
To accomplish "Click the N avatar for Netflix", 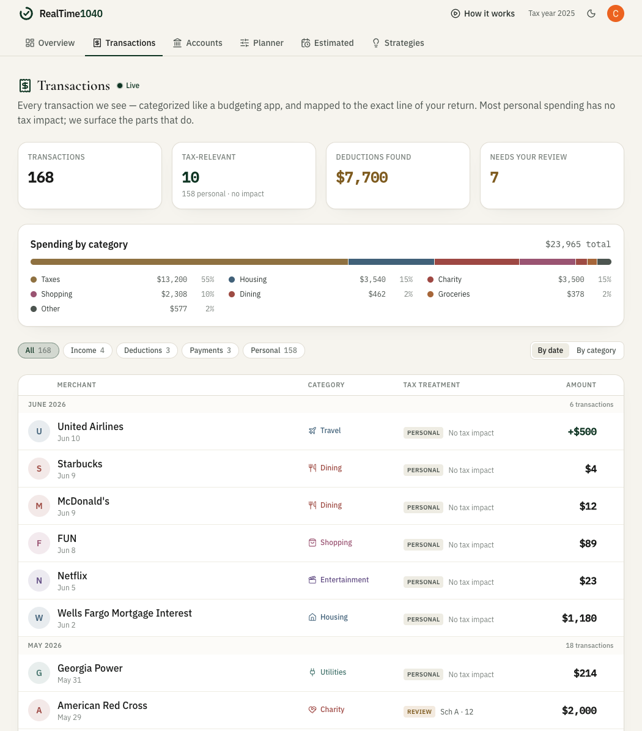I will [39, 581].
